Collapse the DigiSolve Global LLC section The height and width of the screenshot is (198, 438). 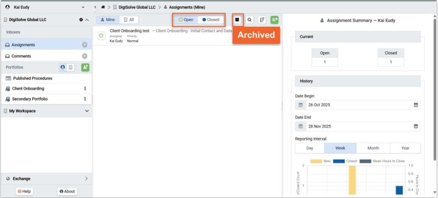(87, 20)
